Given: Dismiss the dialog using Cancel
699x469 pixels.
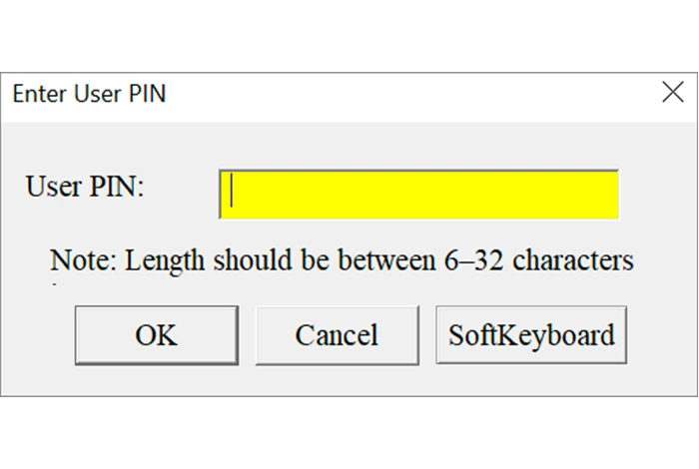Looking at the screenshot, I should 337,335.
